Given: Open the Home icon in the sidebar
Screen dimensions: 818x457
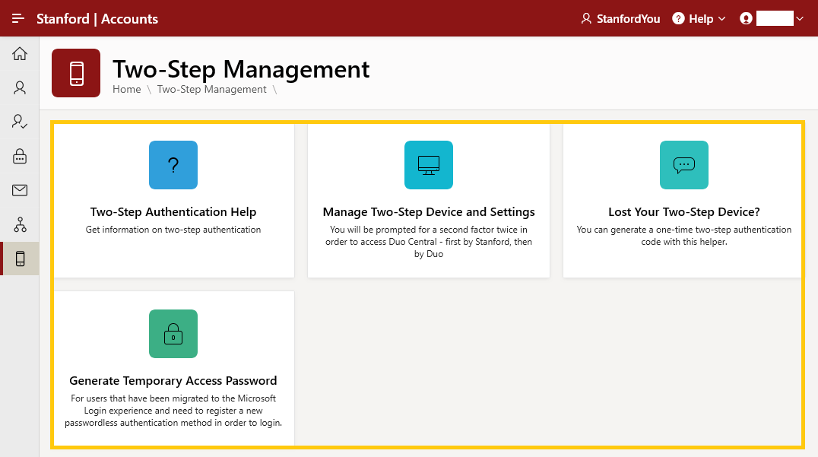Looking at the screenshot, I should click(x=20, y=54).
